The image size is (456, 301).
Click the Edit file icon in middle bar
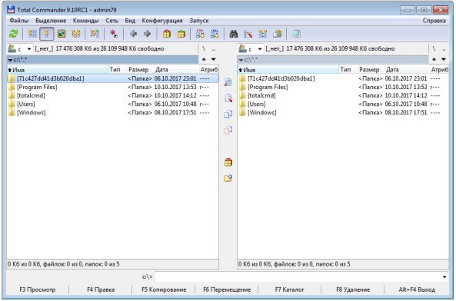[228, 98]
